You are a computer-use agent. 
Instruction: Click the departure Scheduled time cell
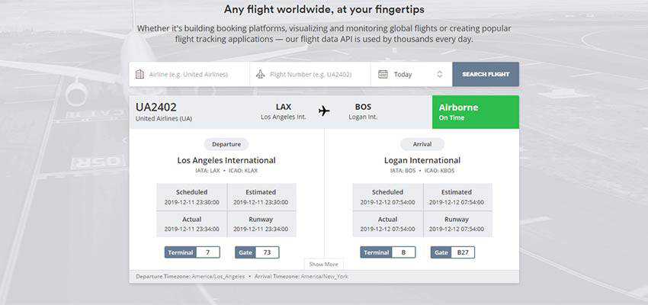click(191, 197)
